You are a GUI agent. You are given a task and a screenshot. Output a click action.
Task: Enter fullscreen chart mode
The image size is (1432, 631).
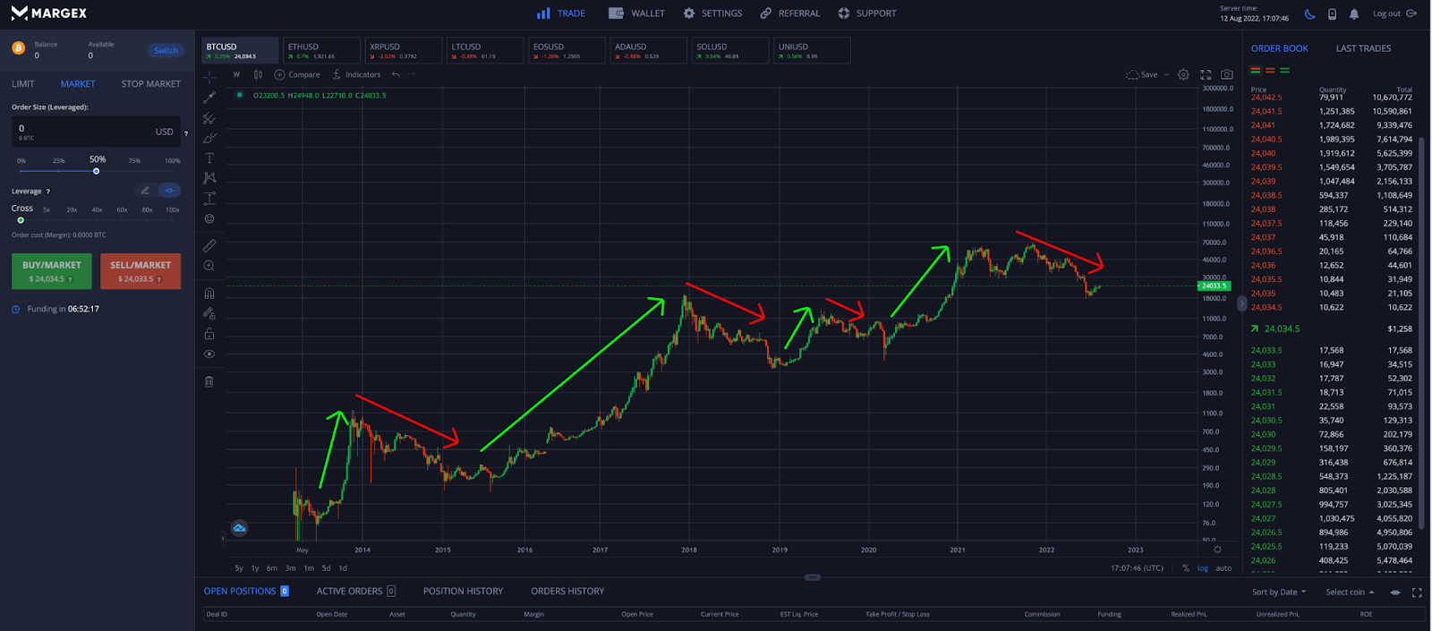[x=1206, y=75]
